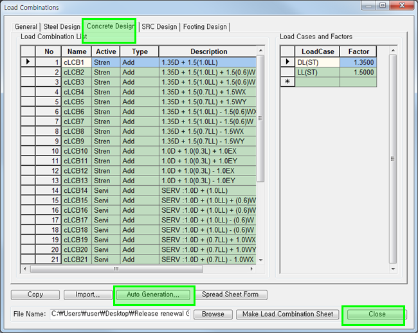Screen dimensions: 418x333
Task: Click description 1.0D + 1.0(0.3L) + 1.0EY
Action: (x=208, y=161)
